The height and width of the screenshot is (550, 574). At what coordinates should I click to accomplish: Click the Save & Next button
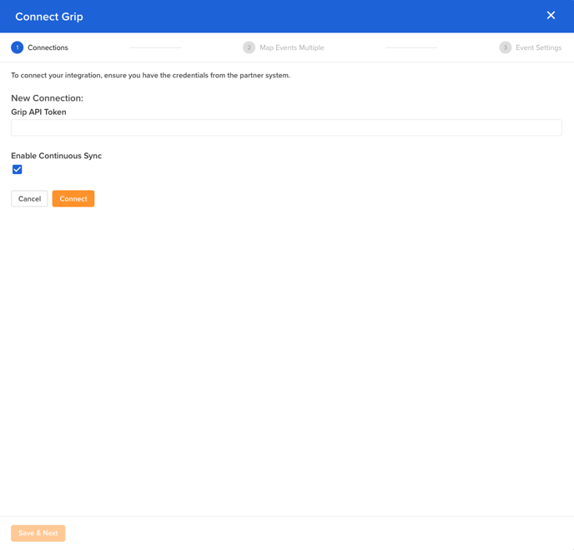[x=38, y=532]
